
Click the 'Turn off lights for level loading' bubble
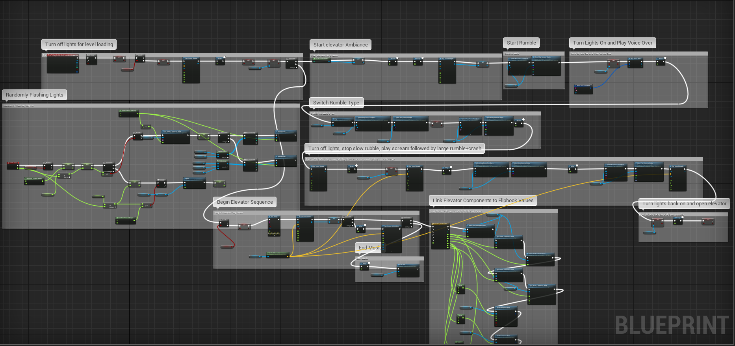pyautogui.click(x=79, y=45)
